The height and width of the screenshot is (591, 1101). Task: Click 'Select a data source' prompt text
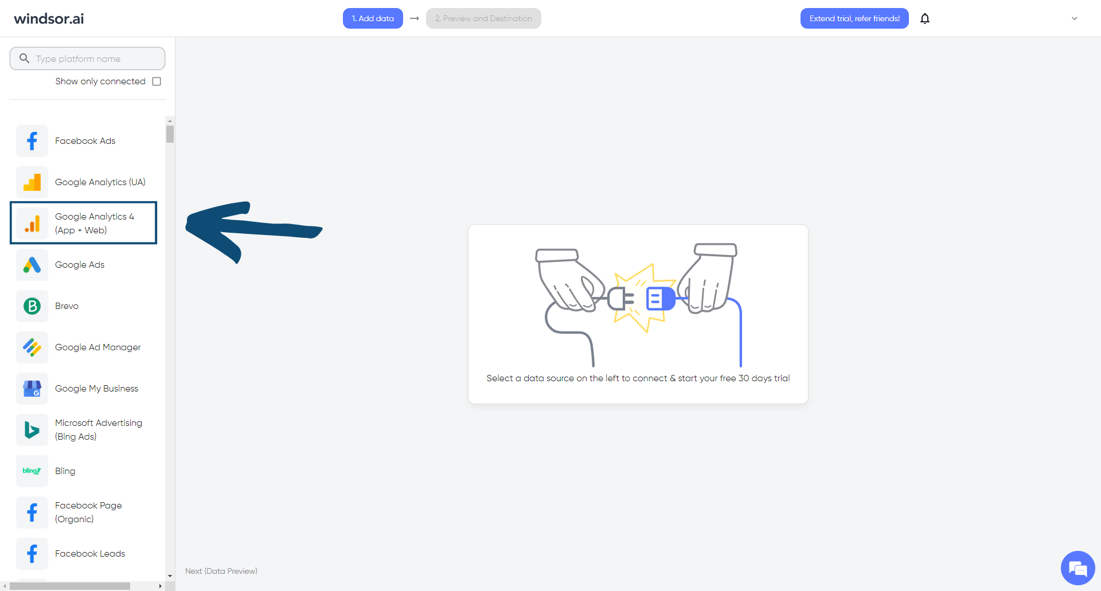pos(638,378)
